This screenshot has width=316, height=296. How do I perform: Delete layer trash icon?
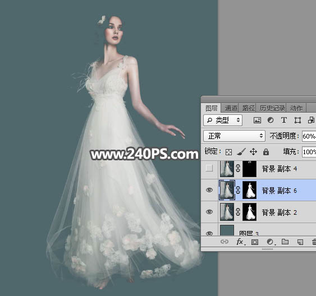(314, 242)
